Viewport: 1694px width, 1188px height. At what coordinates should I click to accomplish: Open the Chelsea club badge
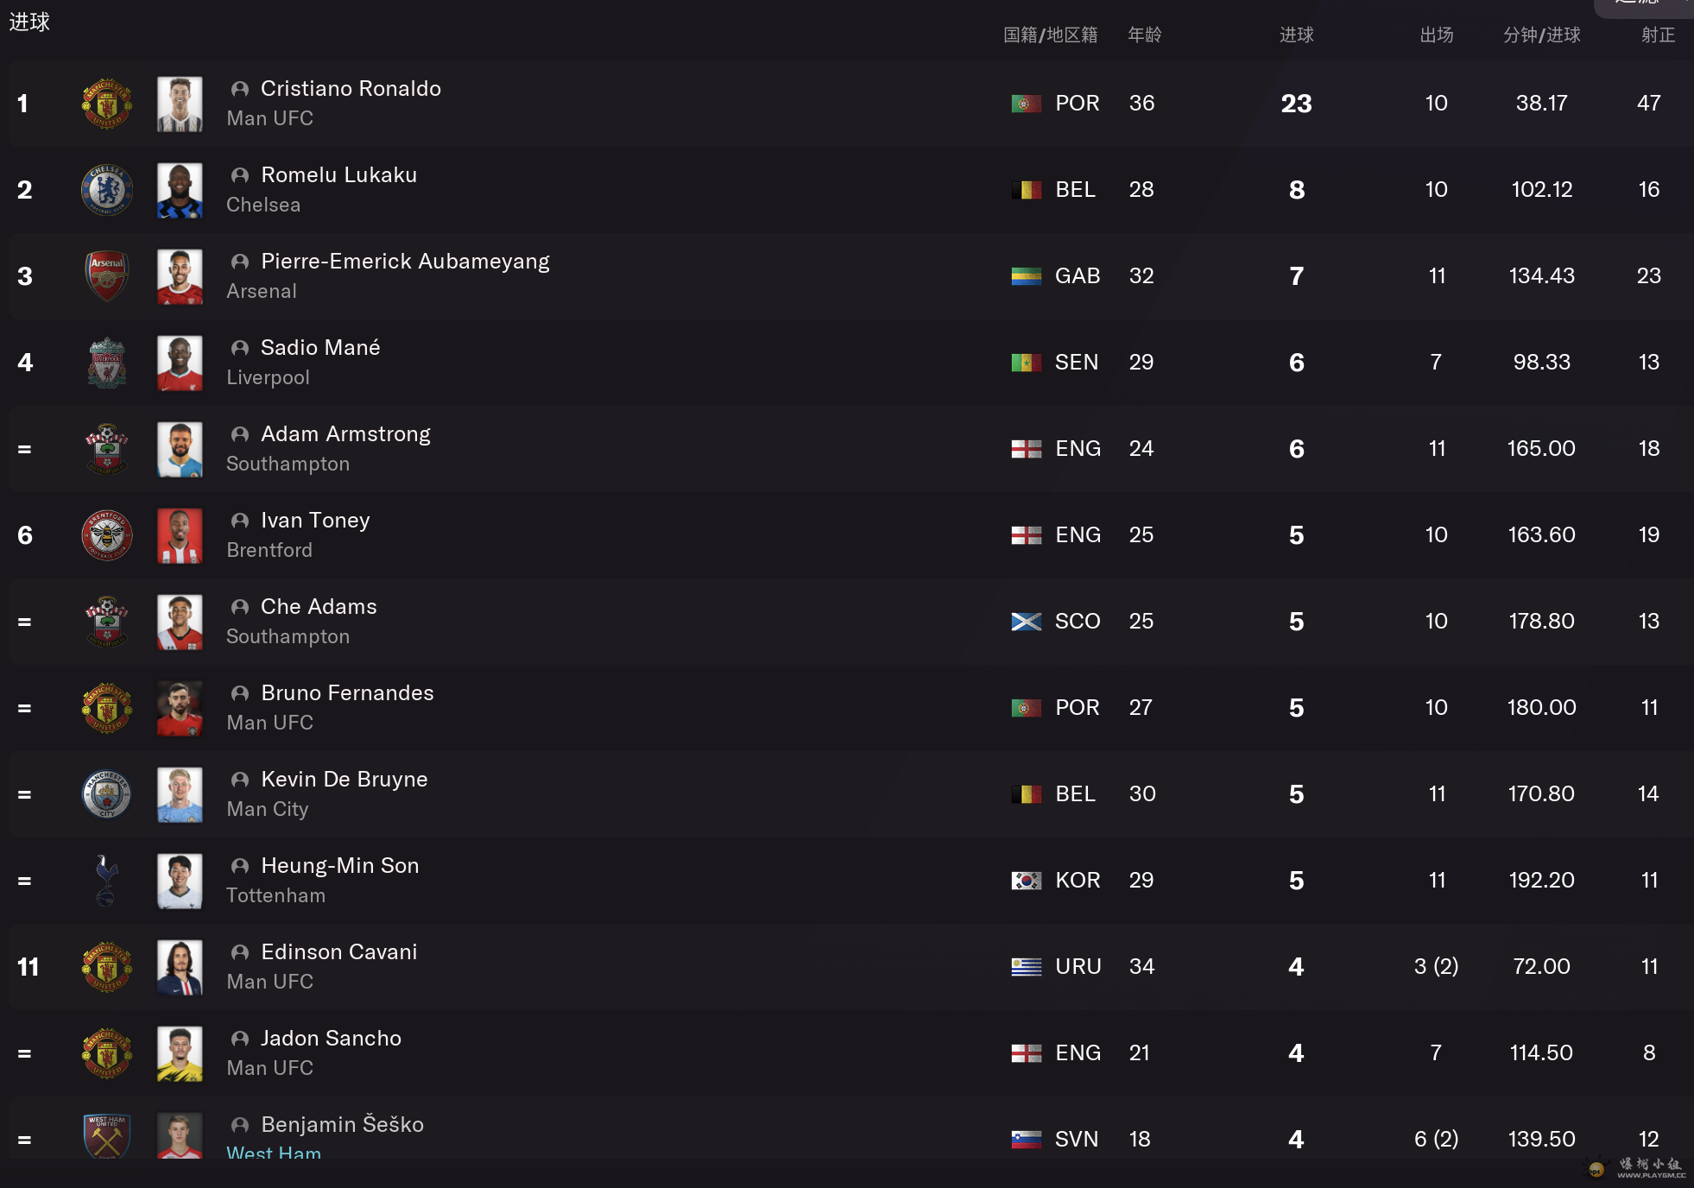tap(107, 190)
